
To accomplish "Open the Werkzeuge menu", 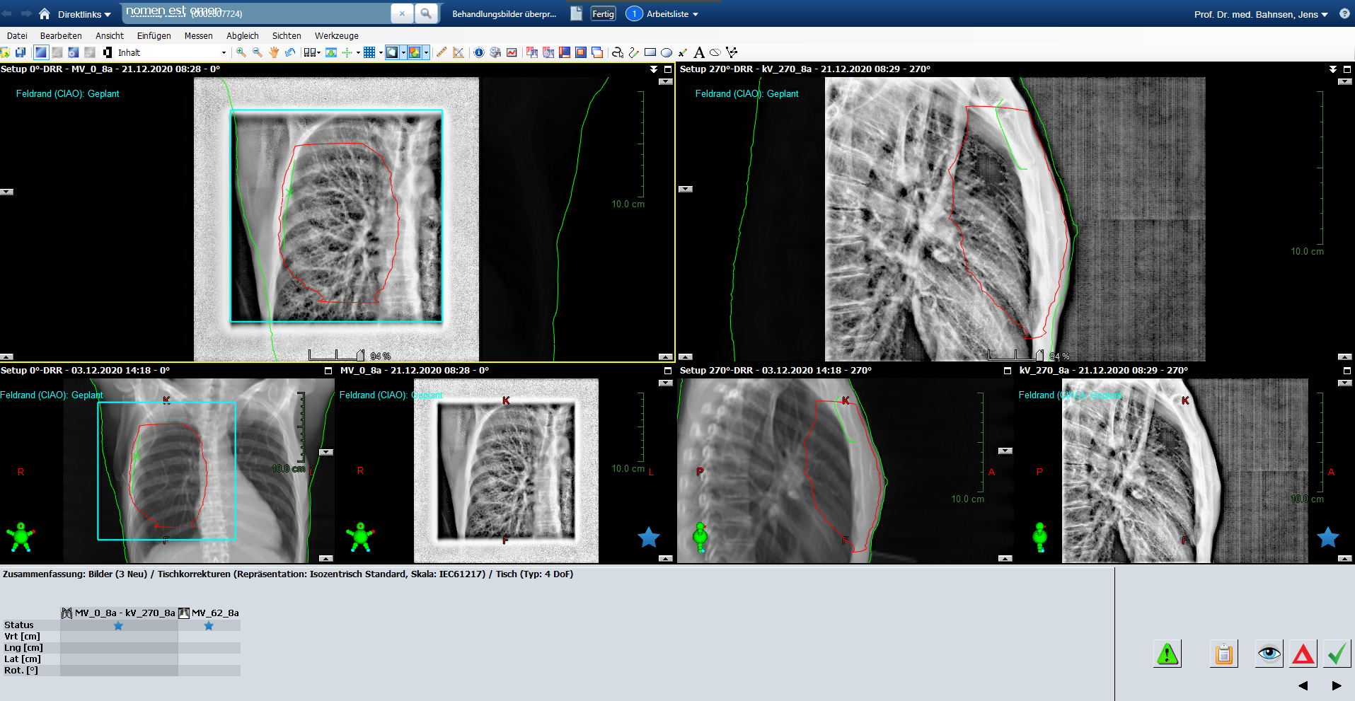I will click(336, 35).
